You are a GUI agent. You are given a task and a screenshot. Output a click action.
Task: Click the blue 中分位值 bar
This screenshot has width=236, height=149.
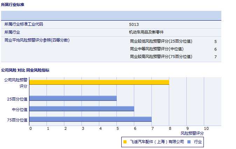coord(81,109)
